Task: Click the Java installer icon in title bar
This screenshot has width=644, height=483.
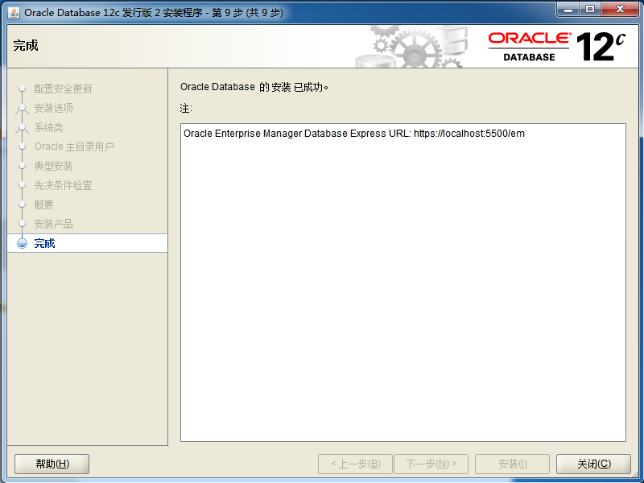Action: pyautogui.click(x=14, y=13)
